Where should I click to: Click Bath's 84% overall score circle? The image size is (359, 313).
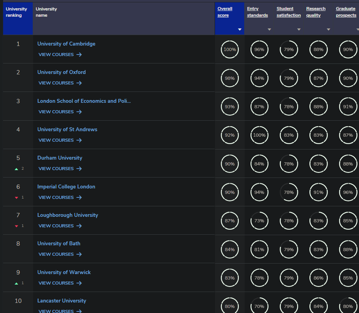click(229, 250)
